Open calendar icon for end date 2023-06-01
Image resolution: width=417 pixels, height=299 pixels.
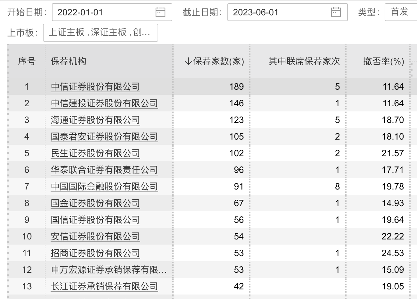coord(336,12)
